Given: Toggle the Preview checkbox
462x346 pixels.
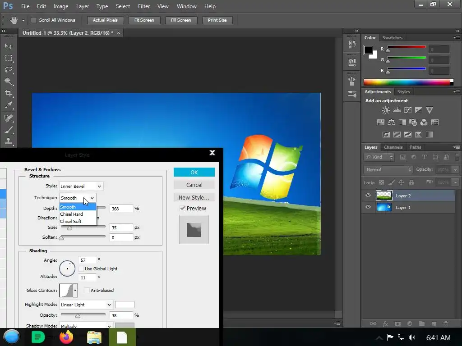Looking at the screenshot, I should [x=183, y=208].
